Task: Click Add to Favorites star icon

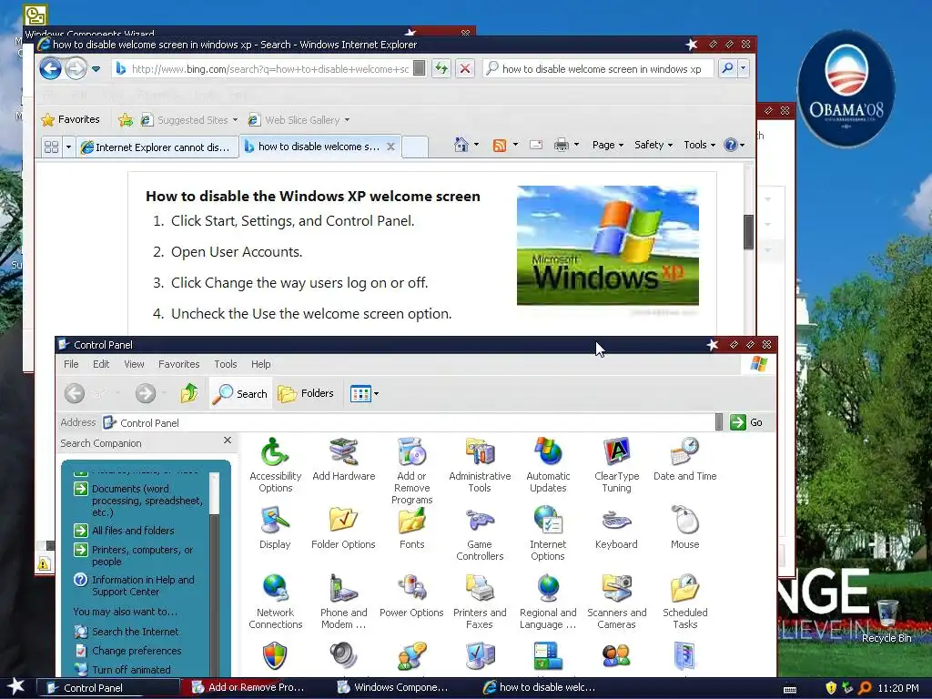Action: (x=126, y=120)
